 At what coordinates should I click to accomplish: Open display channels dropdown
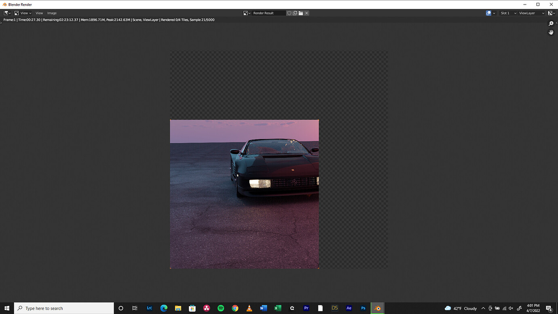click(x=551, y=13)
